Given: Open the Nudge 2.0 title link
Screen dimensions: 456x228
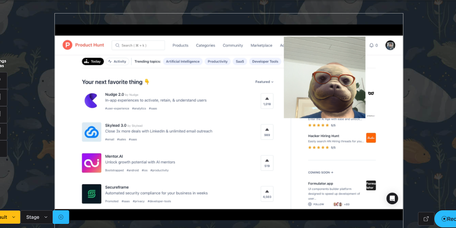Looking at the screenshot, I should [114, 94].
